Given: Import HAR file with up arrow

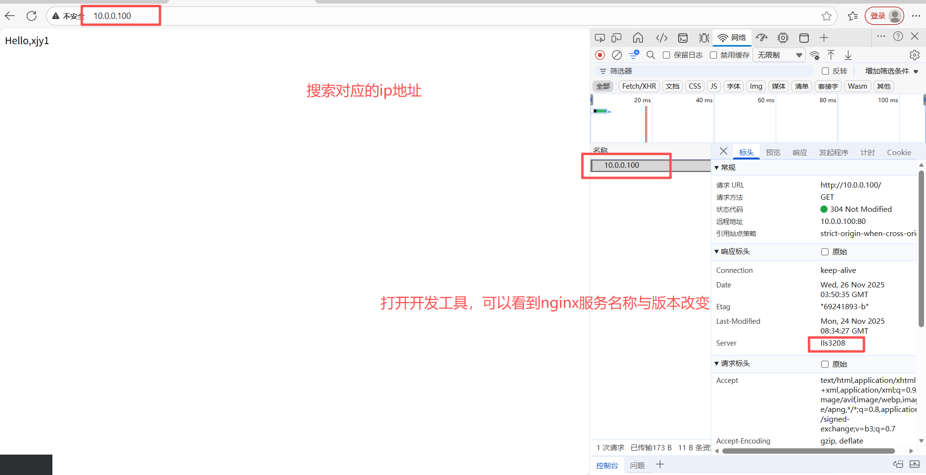Looking at the screenshot, I should pyautogui.click(x=831, y=55).
